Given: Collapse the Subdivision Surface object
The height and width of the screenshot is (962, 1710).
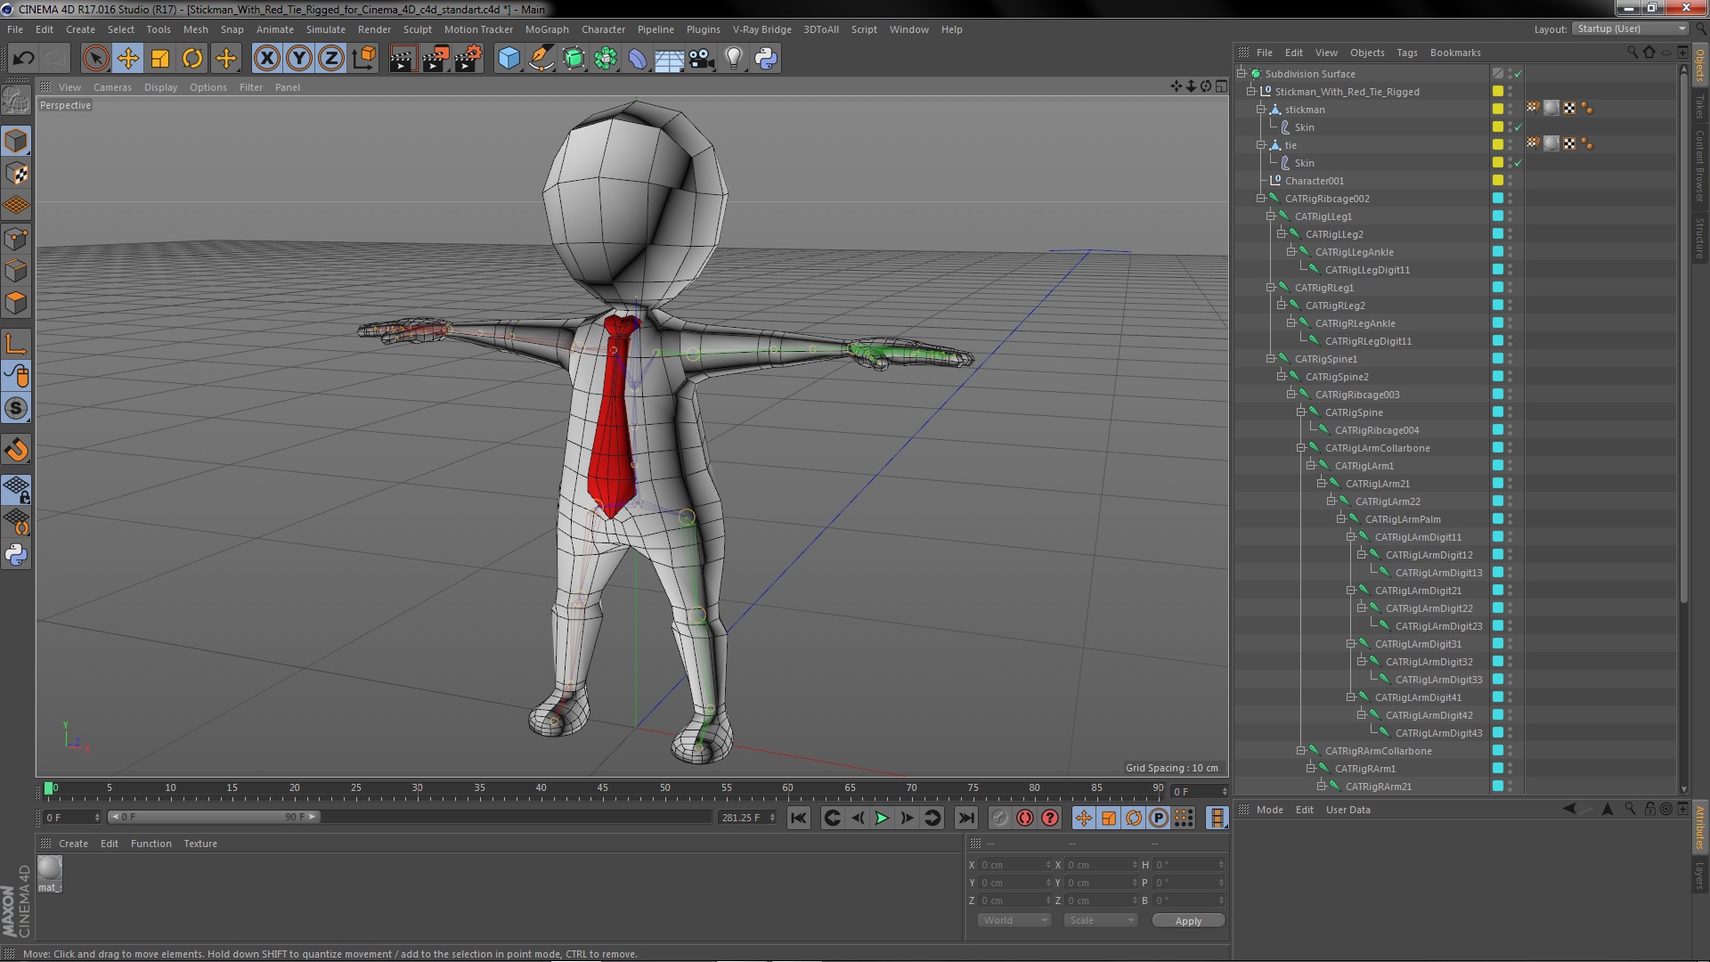Looking at the screenshot, I should tap(1241, 74).
